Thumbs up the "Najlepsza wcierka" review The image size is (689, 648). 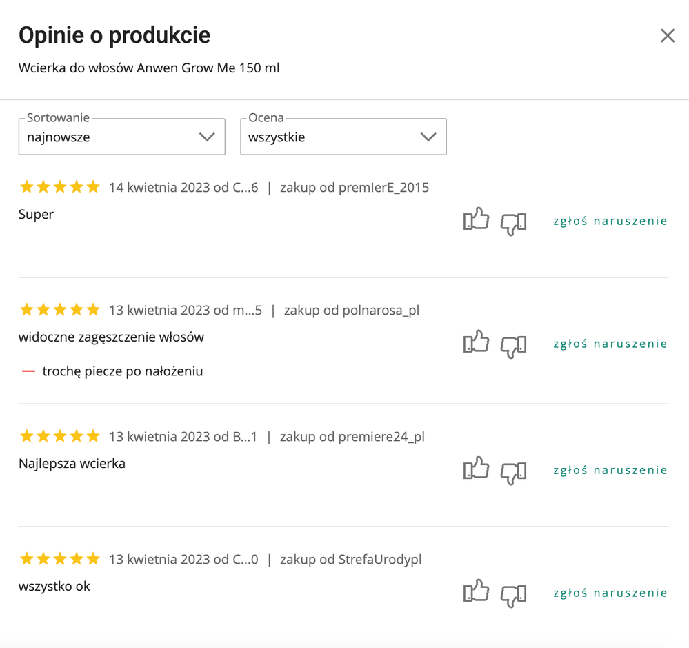click(x=476, y=468)
